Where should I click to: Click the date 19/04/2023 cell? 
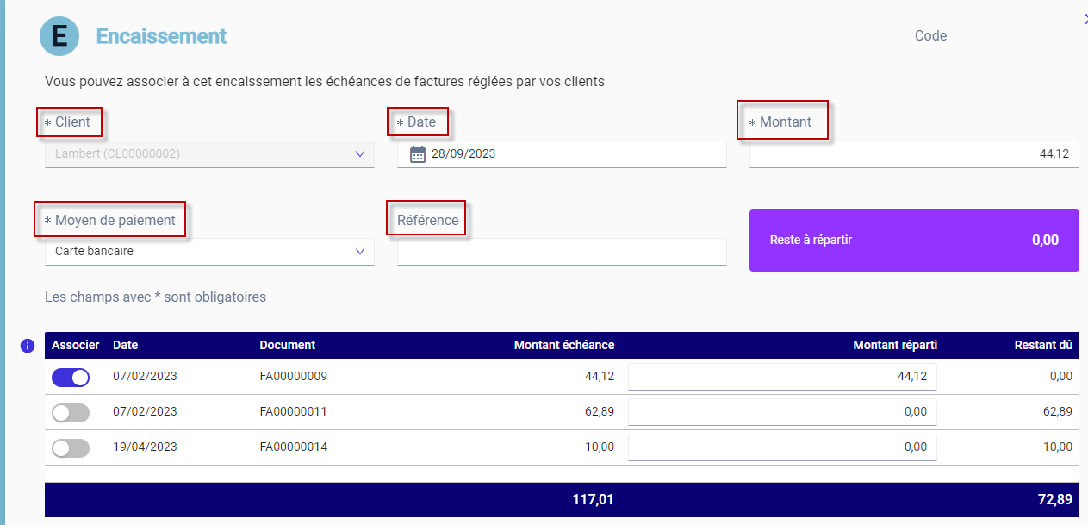pos(145,447)
